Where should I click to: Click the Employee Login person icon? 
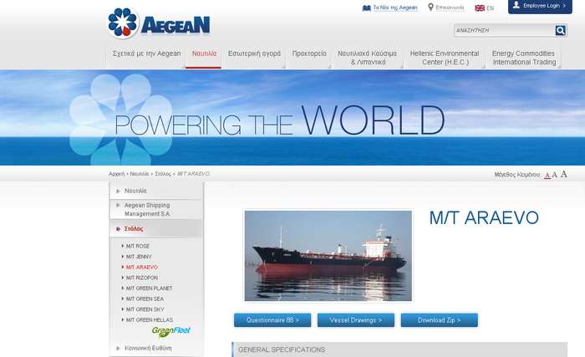(516, 5)
